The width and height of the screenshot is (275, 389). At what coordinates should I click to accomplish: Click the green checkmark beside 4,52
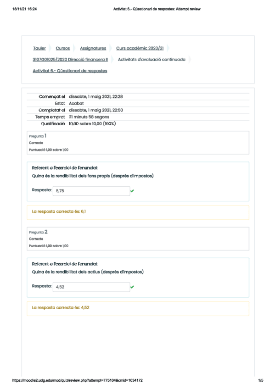132,287
